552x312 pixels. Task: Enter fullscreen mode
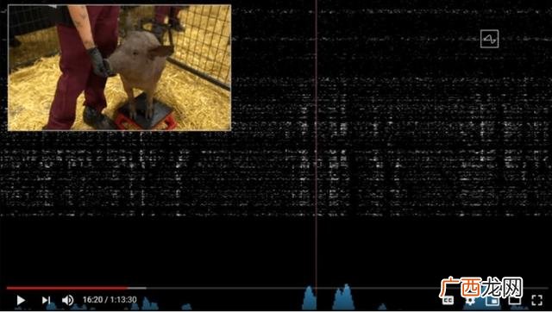(x=536, y=300)
